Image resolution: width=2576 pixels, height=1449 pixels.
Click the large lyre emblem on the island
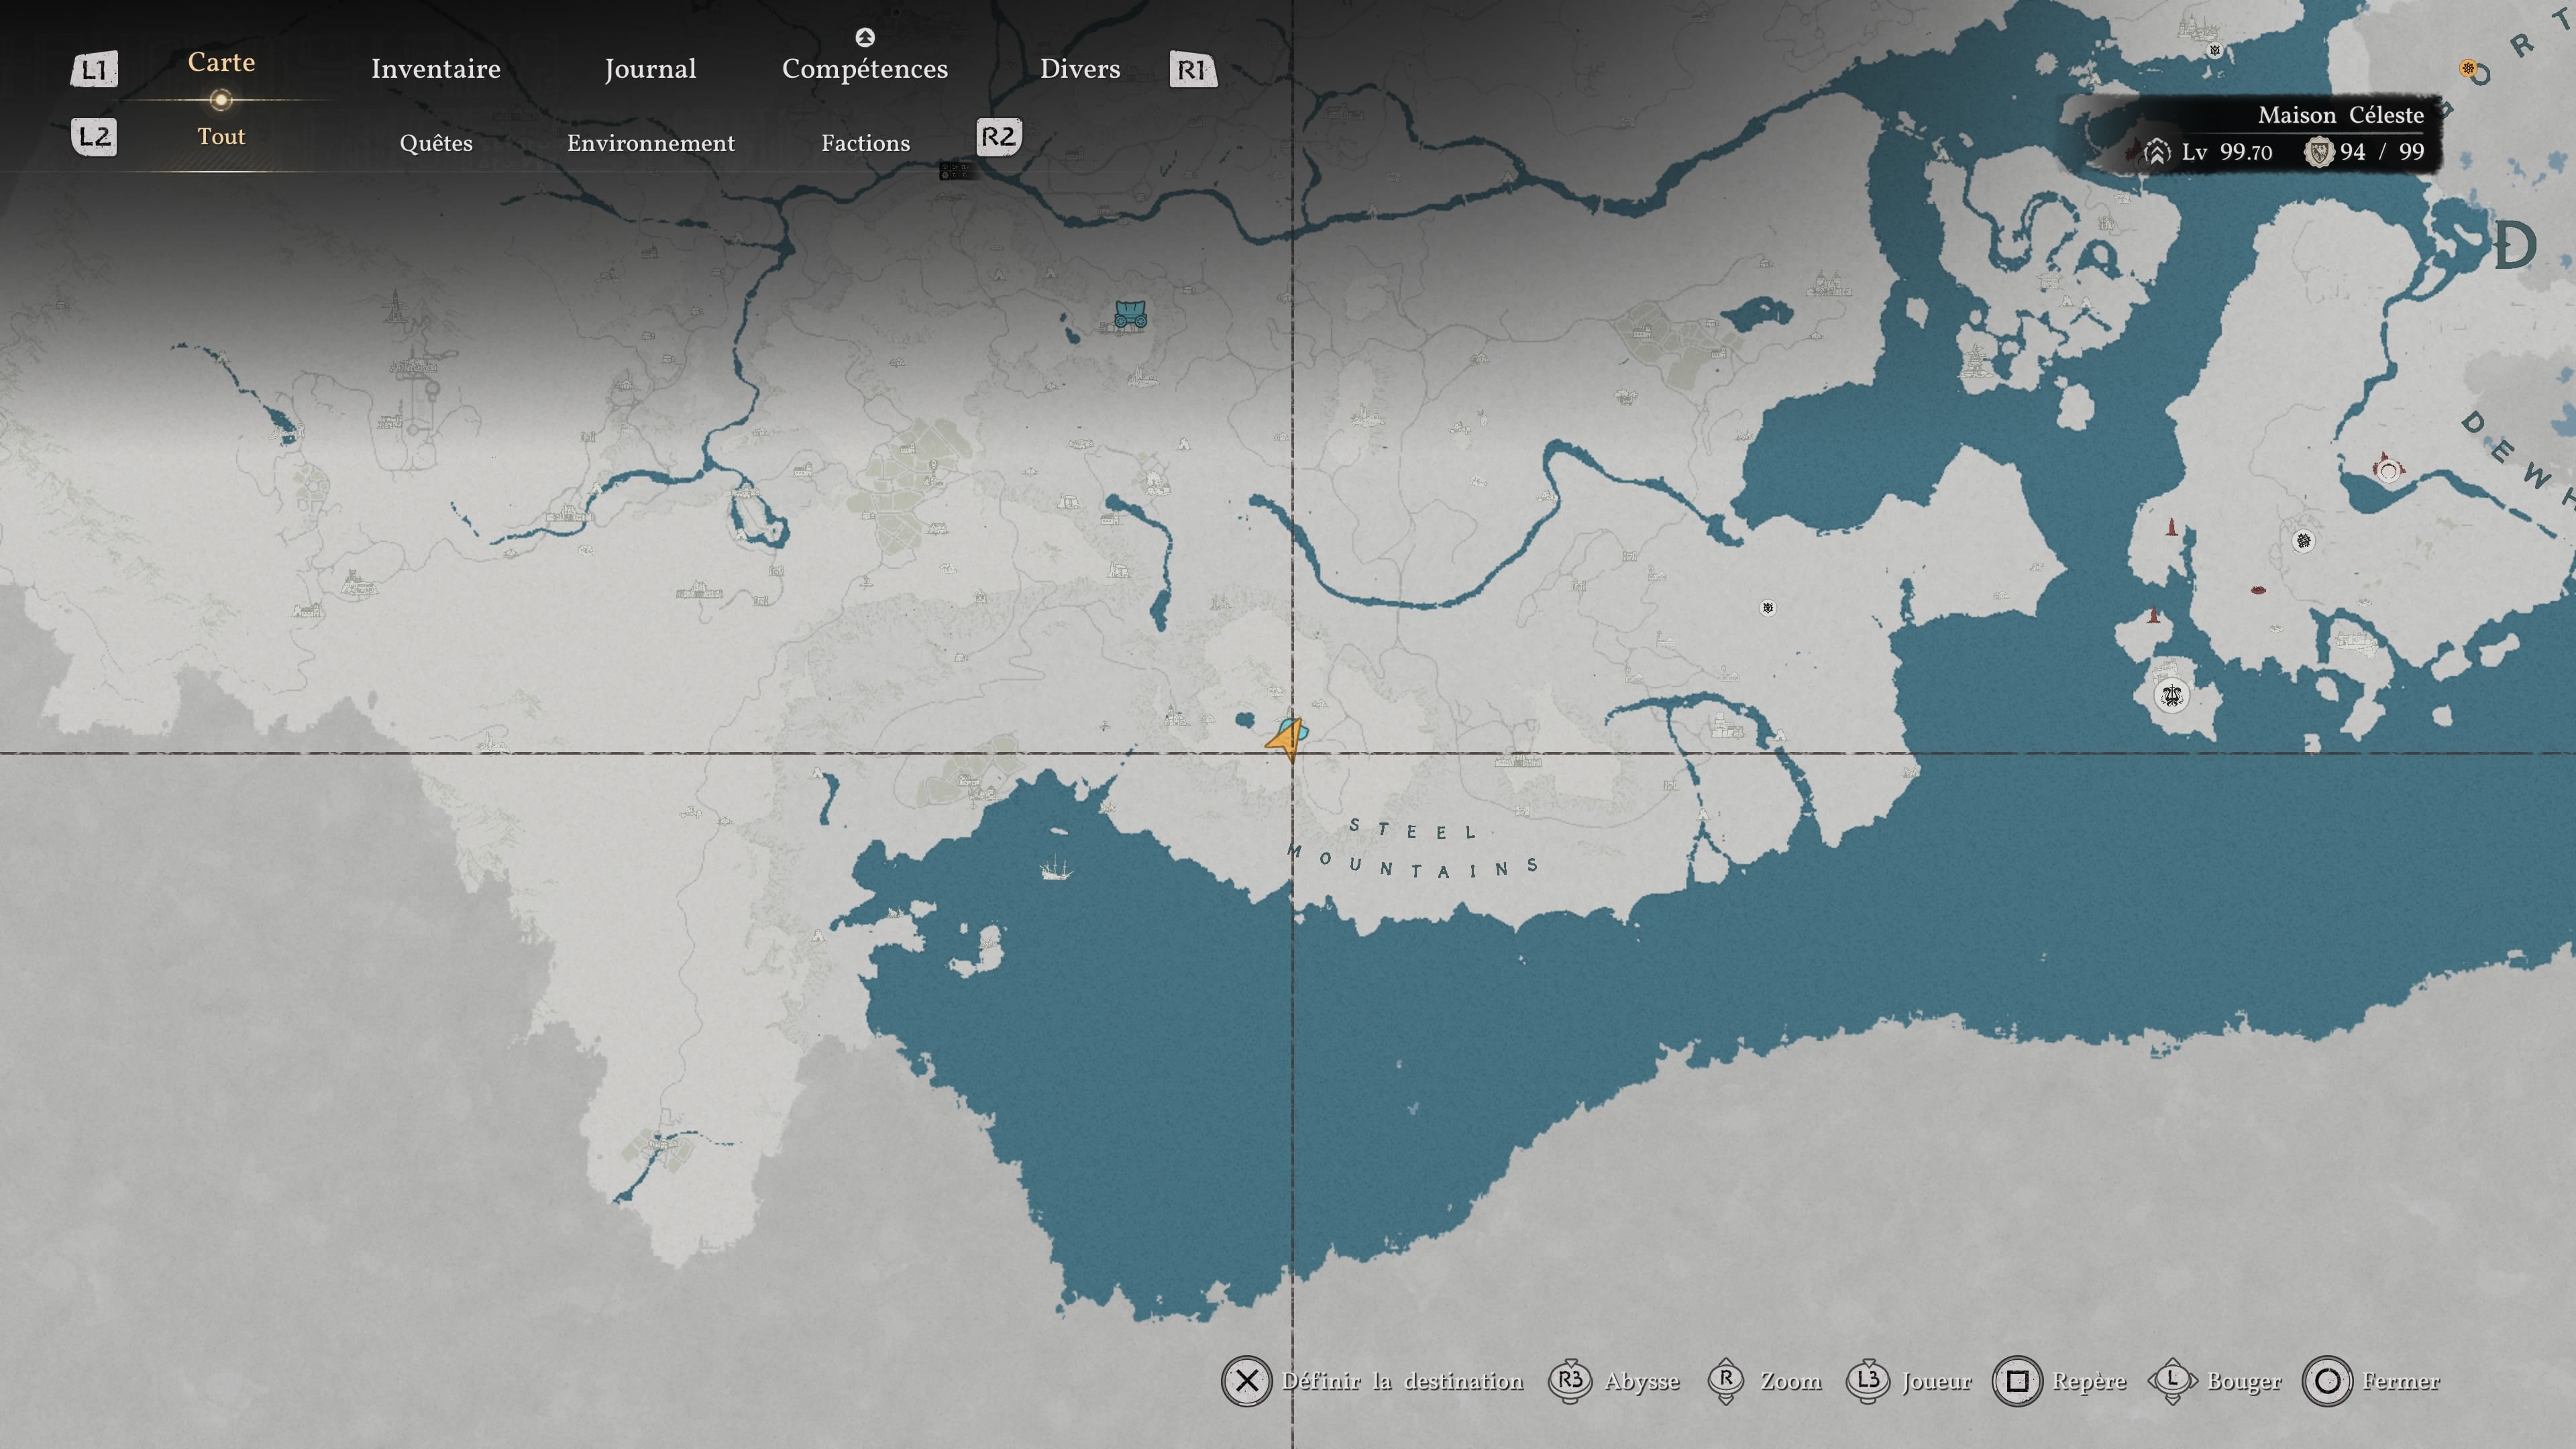tap(2171, 695)
